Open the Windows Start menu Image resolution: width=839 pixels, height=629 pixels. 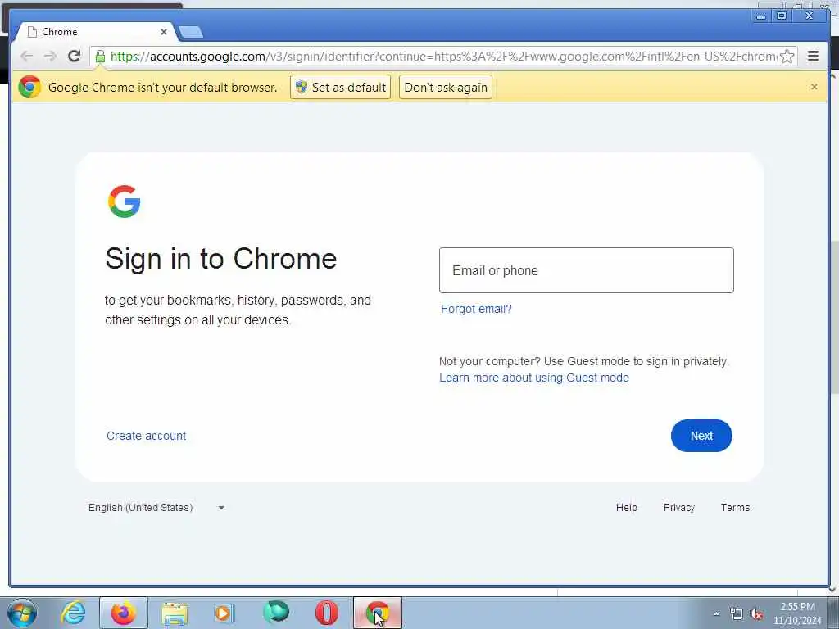coord(22,613)
